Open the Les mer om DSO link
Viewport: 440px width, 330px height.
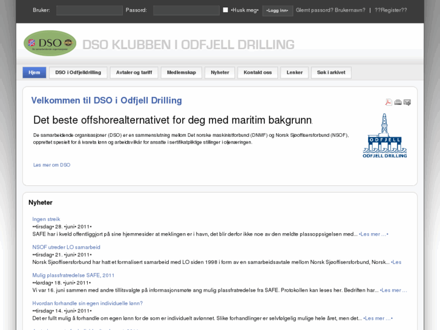[51, 165]
